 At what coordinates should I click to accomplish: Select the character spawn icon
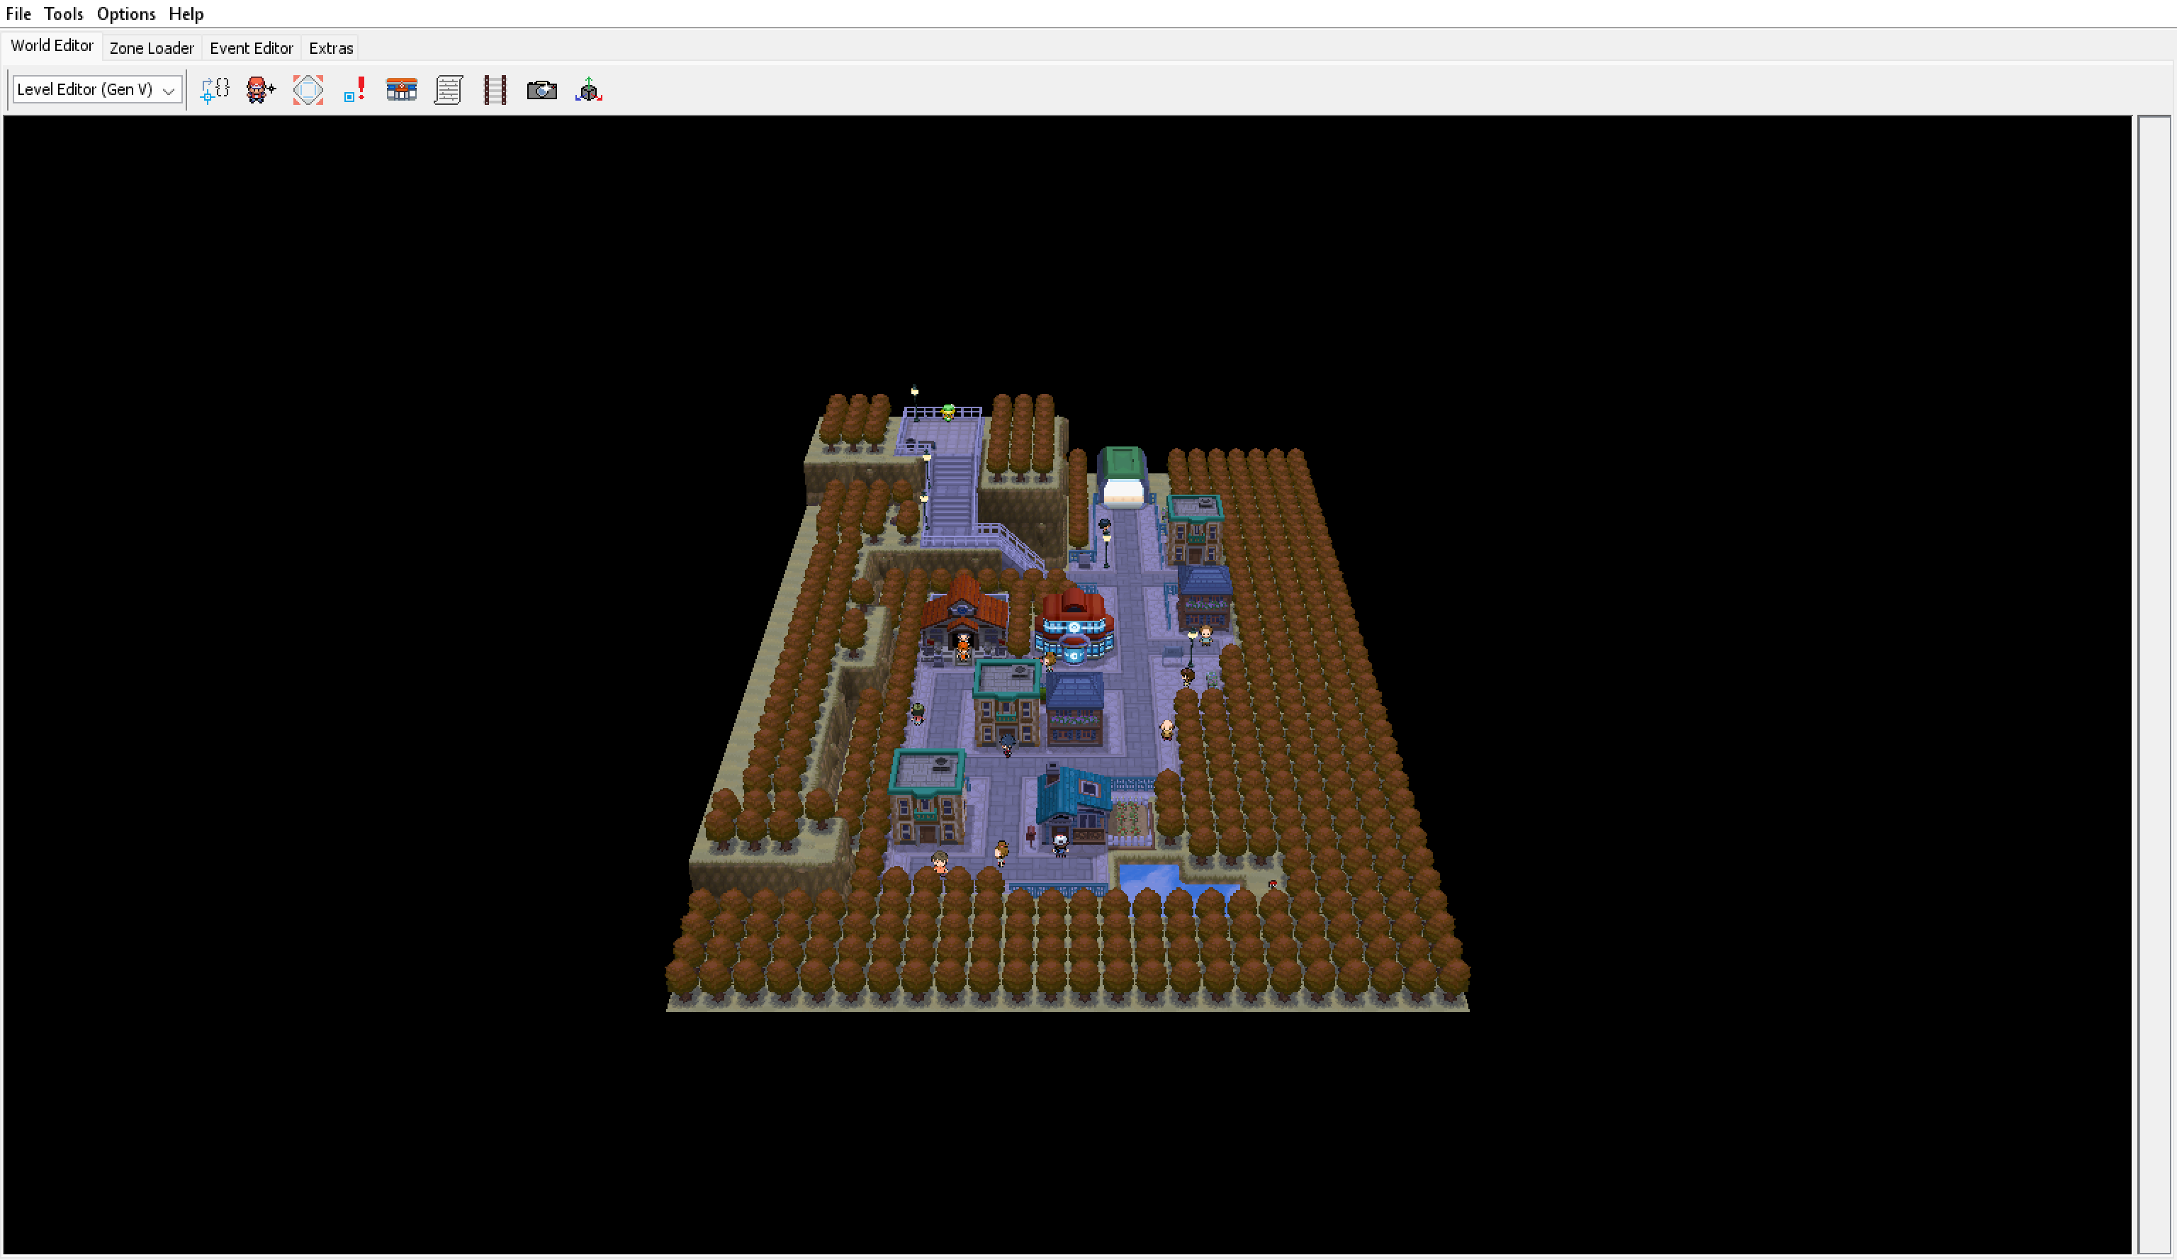tap(259, 90)
